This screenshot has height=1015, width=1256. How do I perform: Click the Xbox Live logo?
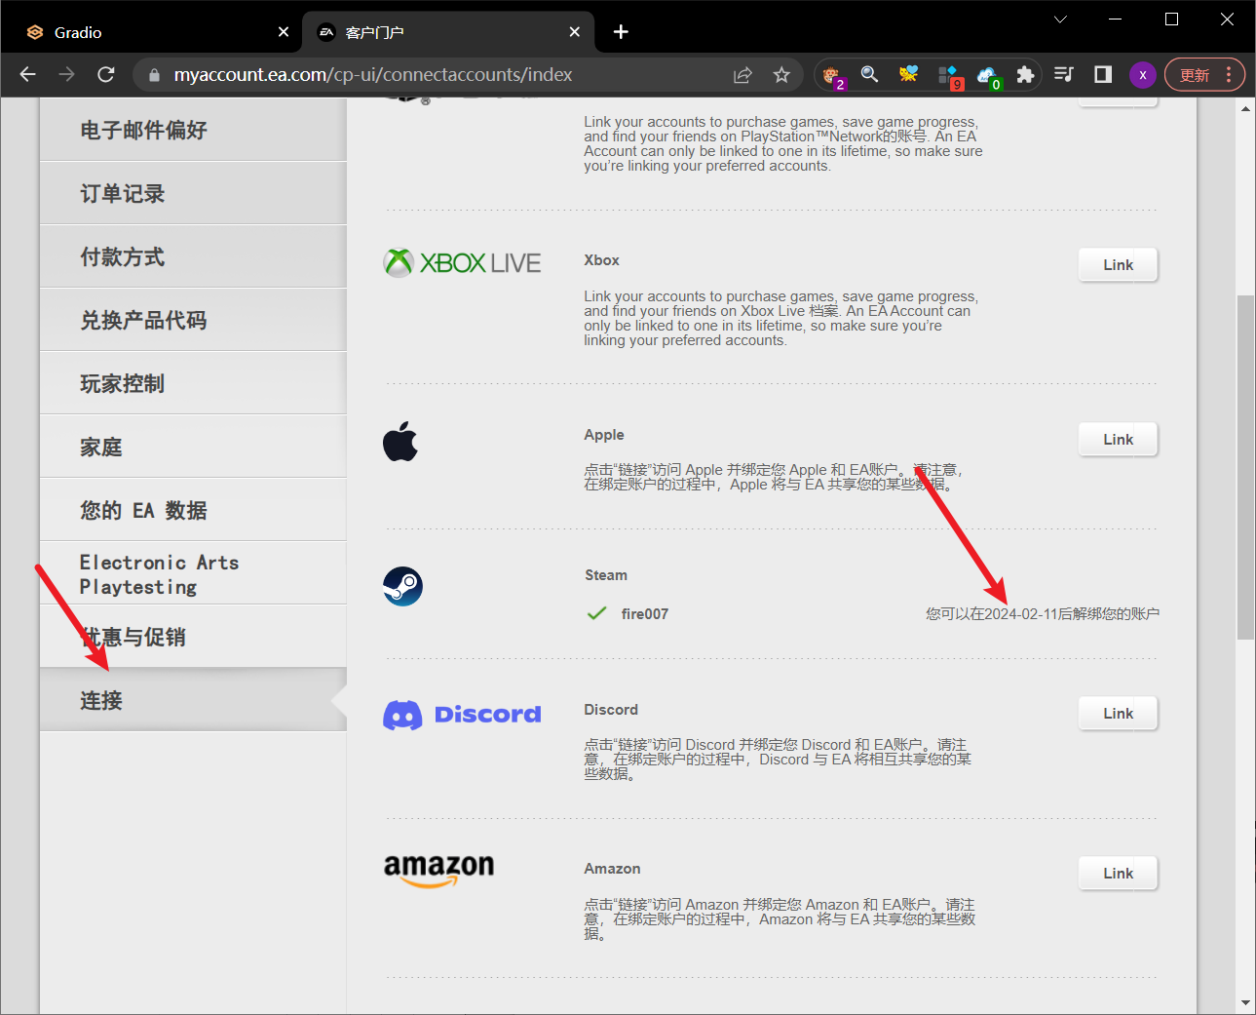tap(462, 262)
